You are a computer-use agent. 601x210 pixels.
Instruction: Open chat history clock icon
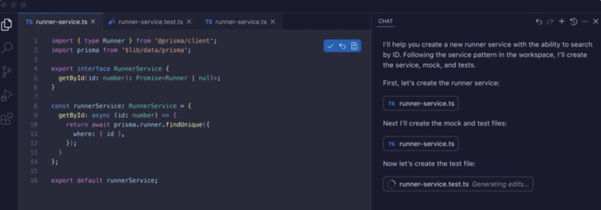click(x=573, y=22)
